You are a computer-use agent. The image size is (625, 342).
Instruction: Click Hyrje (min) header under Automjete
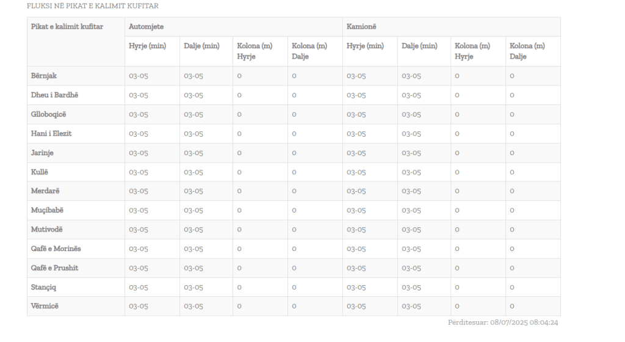click(x=147, y=46)
